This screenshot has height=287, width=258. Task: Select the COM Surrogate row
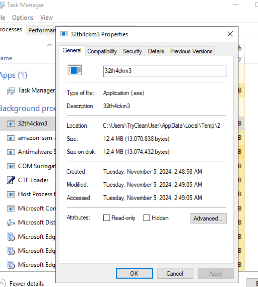pos(28,166)
